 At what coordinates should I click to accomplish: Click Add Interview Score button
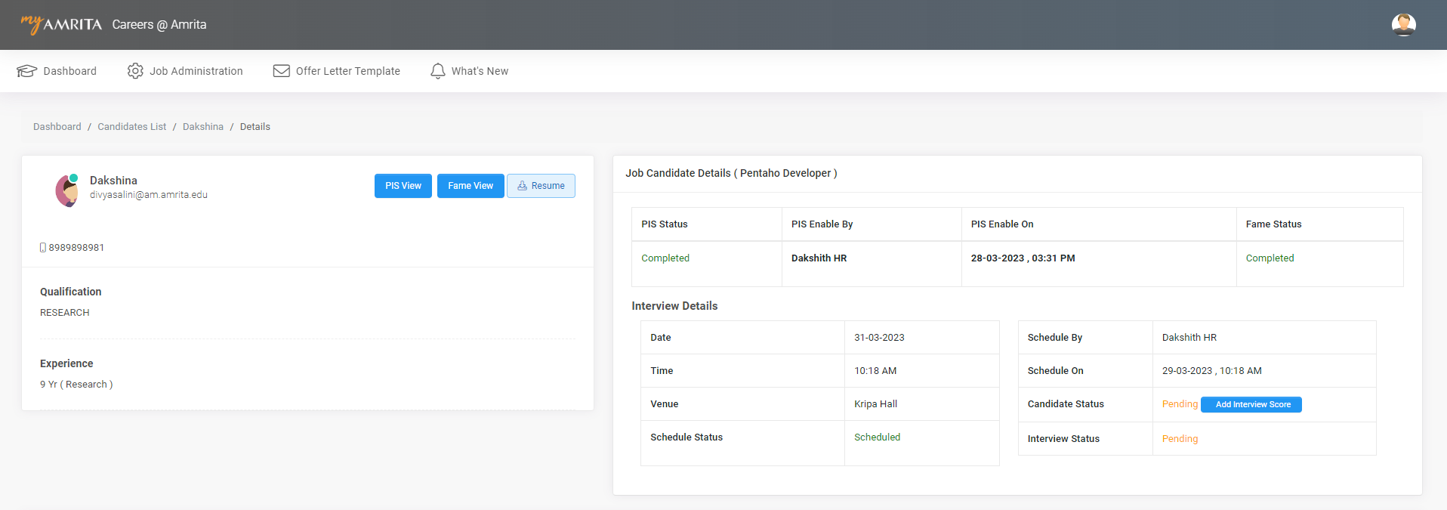pos(1251,405)
